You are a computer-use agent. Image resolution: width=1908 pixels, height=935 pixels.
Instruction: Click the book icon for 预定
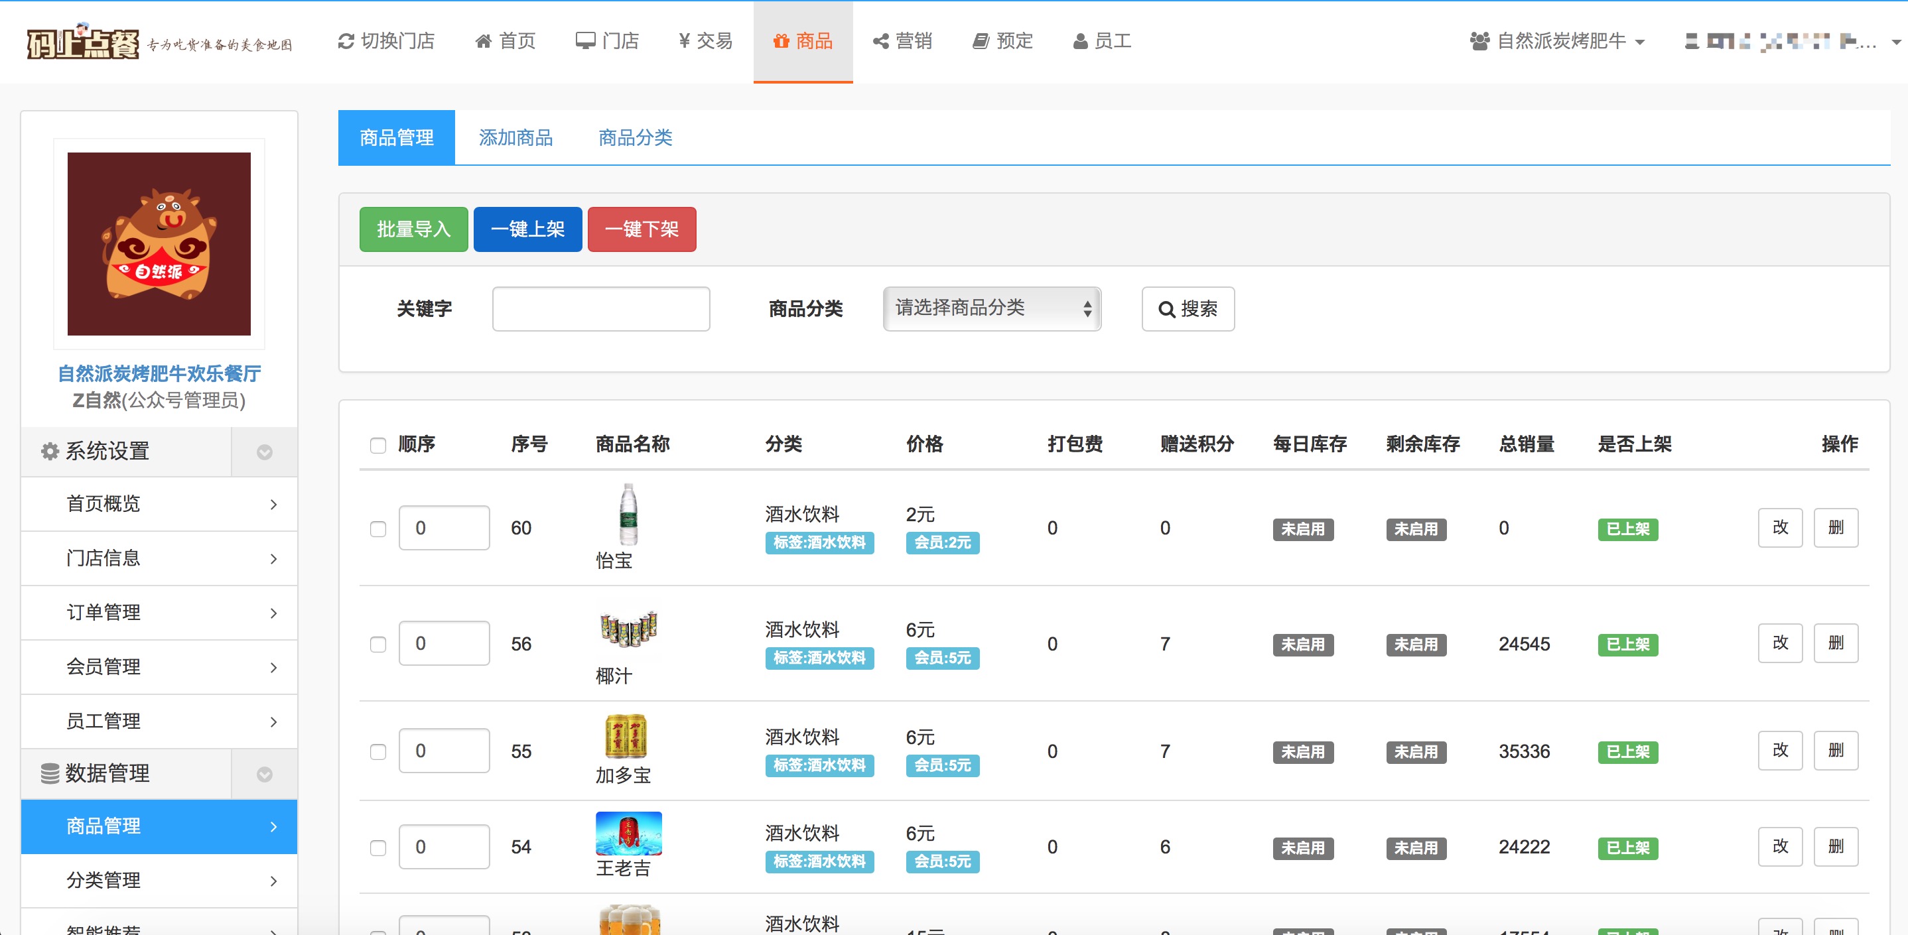[981, 42]
